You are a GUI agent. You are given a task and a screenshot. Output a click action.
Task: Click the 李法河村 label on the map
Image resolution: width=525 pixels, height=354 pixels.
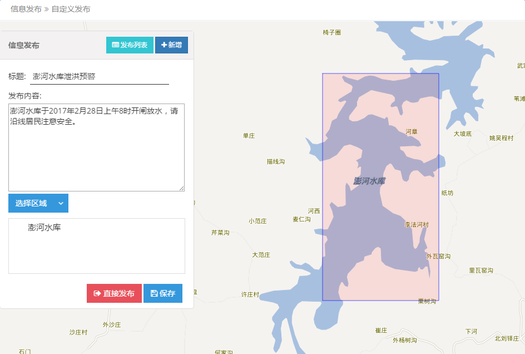[x=417, y=225]
